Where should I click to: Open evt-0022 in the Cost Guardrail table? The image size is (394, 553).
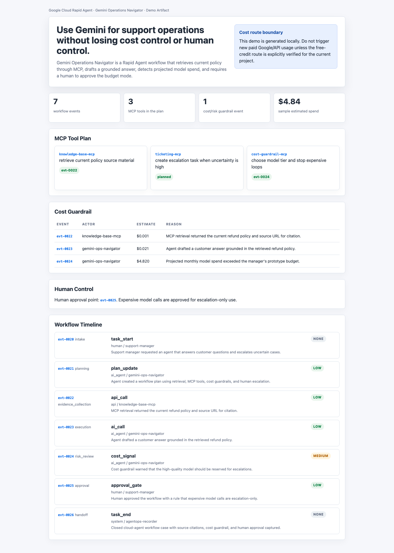65,236
